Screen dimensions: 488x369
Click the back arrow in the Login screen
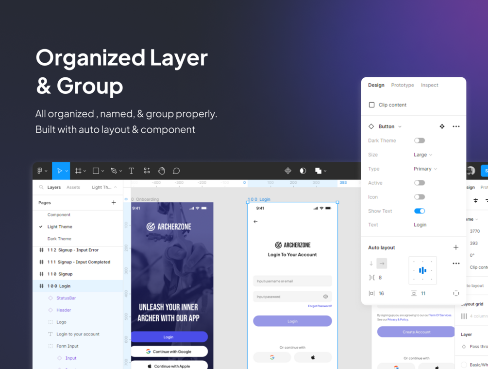pyautogui.click(x=255, y=222)
